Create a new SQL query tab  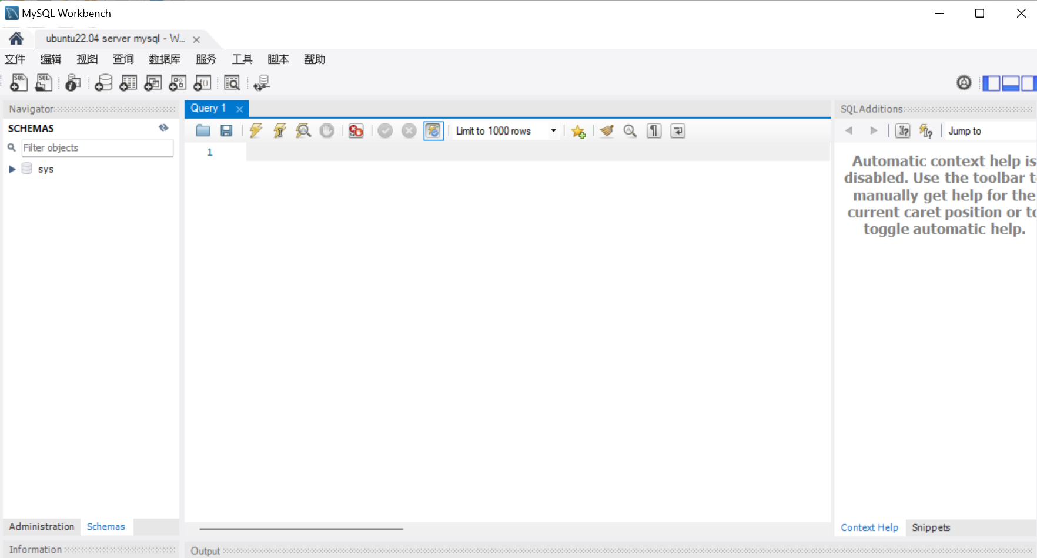coord(18,82)
